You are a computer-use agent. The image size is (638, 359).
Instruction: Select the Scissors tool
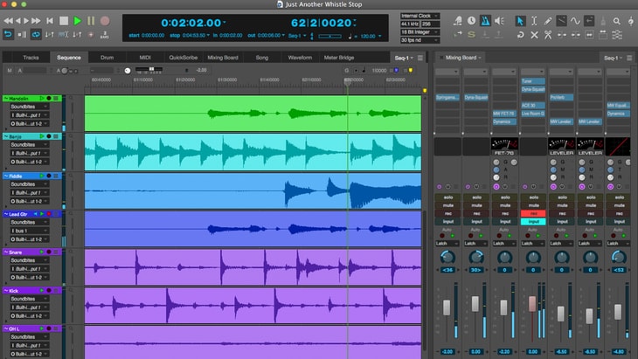[548, 35]
